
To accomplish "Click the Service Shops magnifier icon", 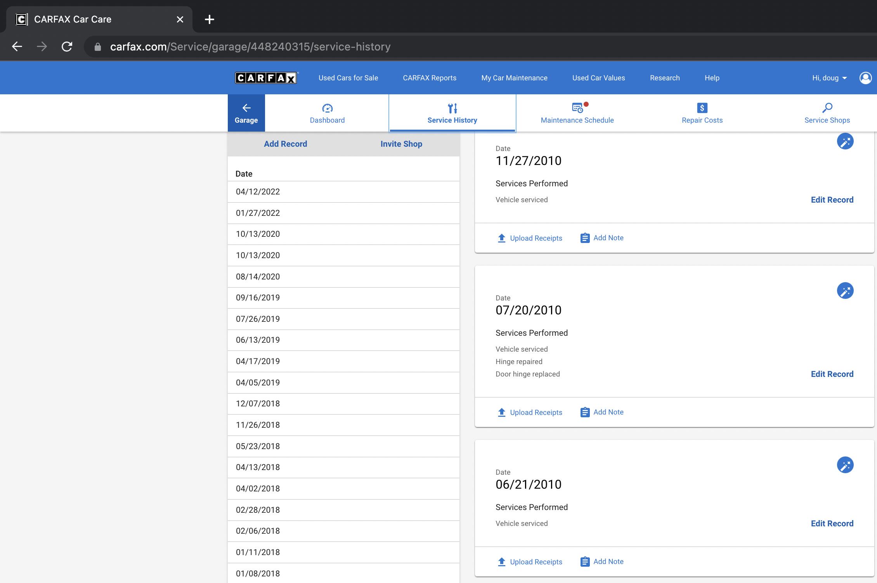I will click(827, 108).
